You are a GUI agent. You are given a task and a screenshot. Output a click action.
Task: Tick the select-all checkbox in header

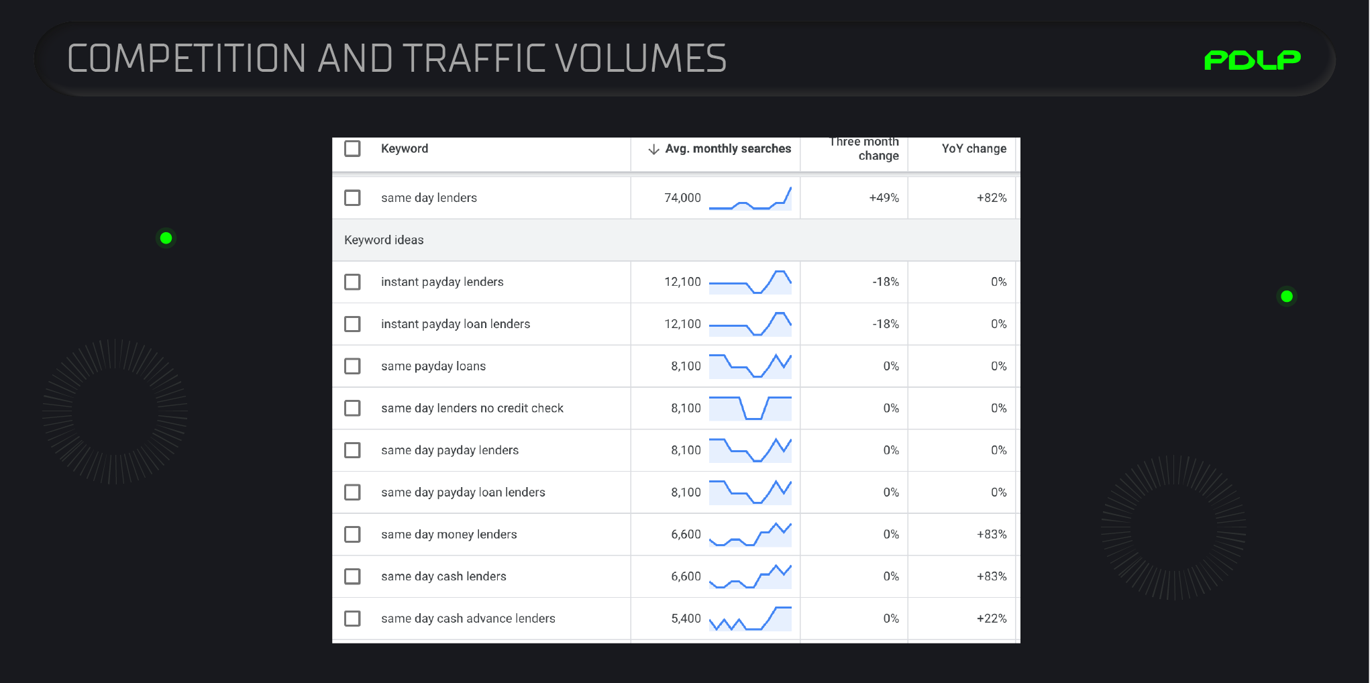pos(352,148)
